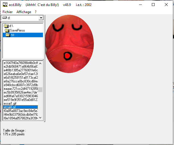Select file ee519e9f351e55a0d812
174x145 pixels.
pos(21,100)
